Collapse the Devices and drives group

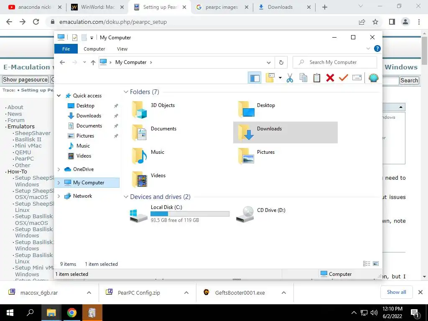pyautogui.click(x=126, y=197)
